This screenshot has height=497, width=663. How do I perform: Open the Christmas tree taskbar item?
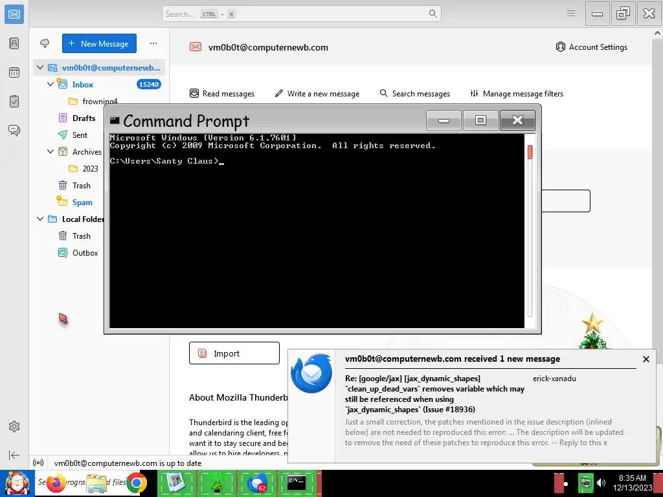pyautogui.click(x=216, y=483)
